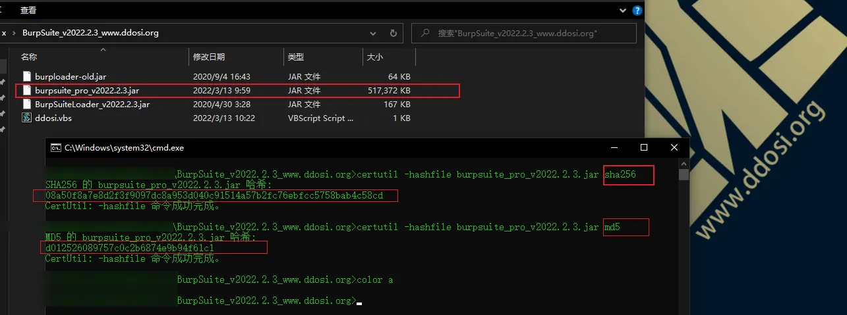Refresh the folder with the refresh button
This screenshot has width=847, height=315.
point(394,33)
